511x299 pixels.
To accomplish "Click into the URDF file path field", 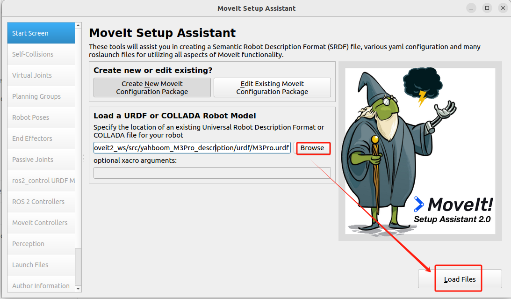I will (192, 148).
